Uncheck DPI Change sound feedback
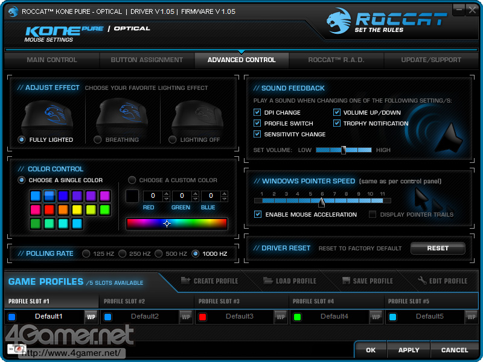 [257, 112]
